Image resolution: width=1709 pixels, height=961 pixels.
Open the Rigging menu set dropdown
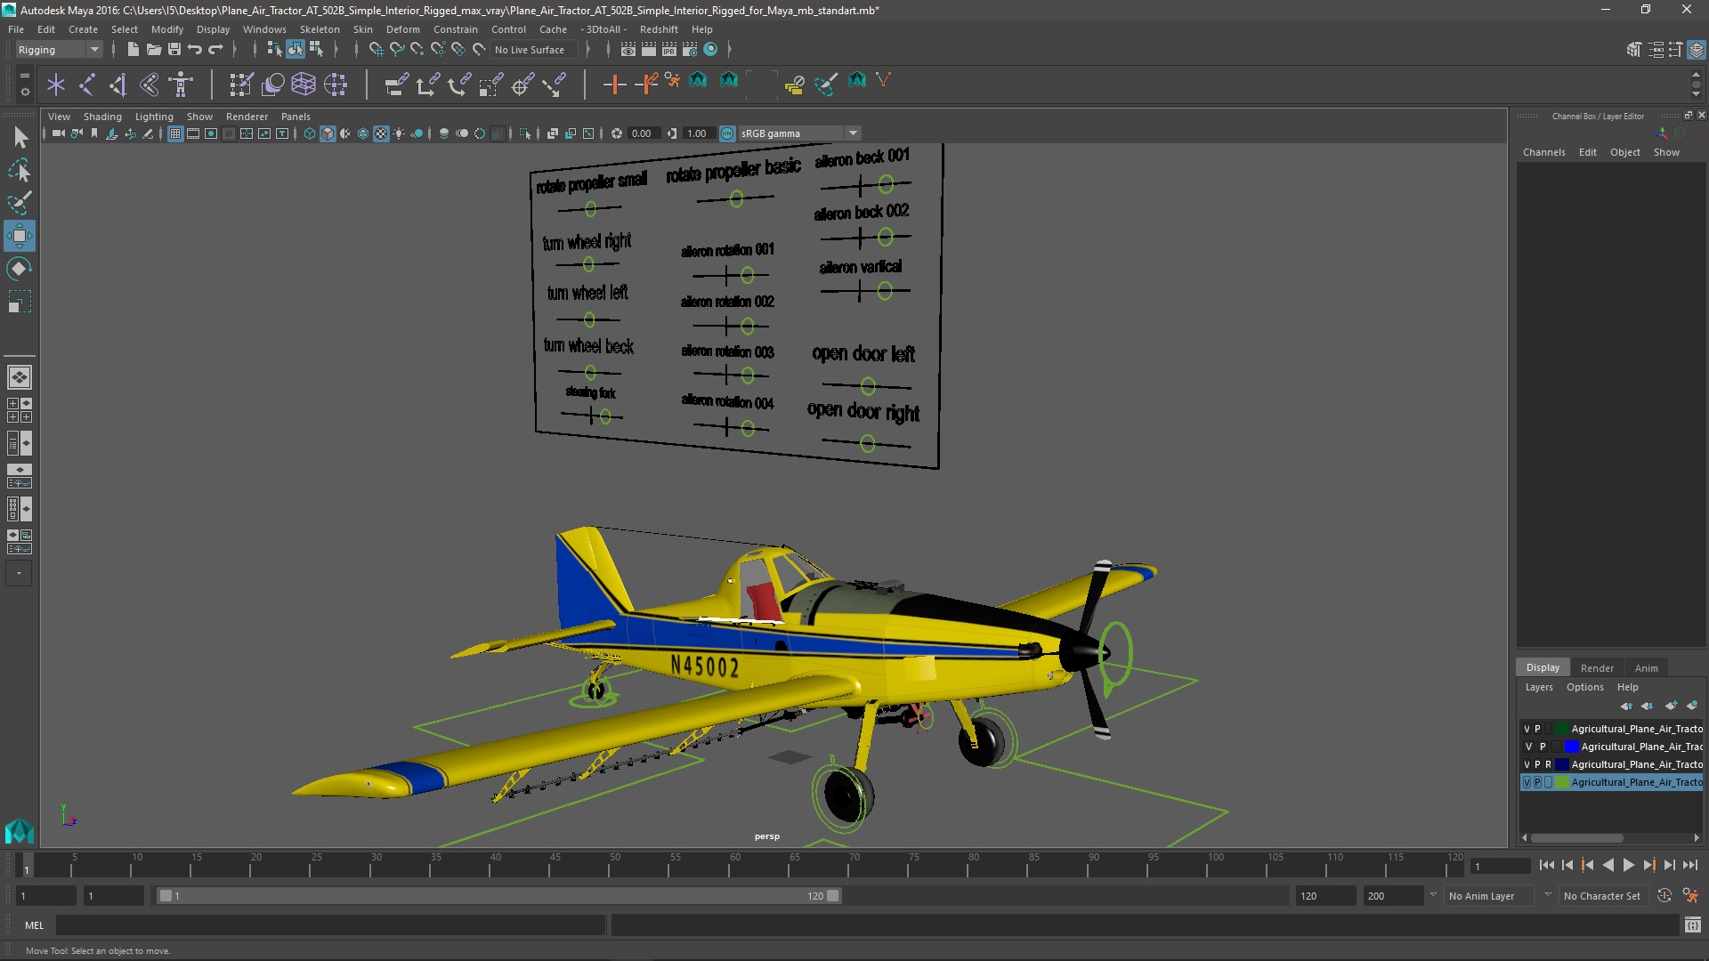[x=59, y=50]
